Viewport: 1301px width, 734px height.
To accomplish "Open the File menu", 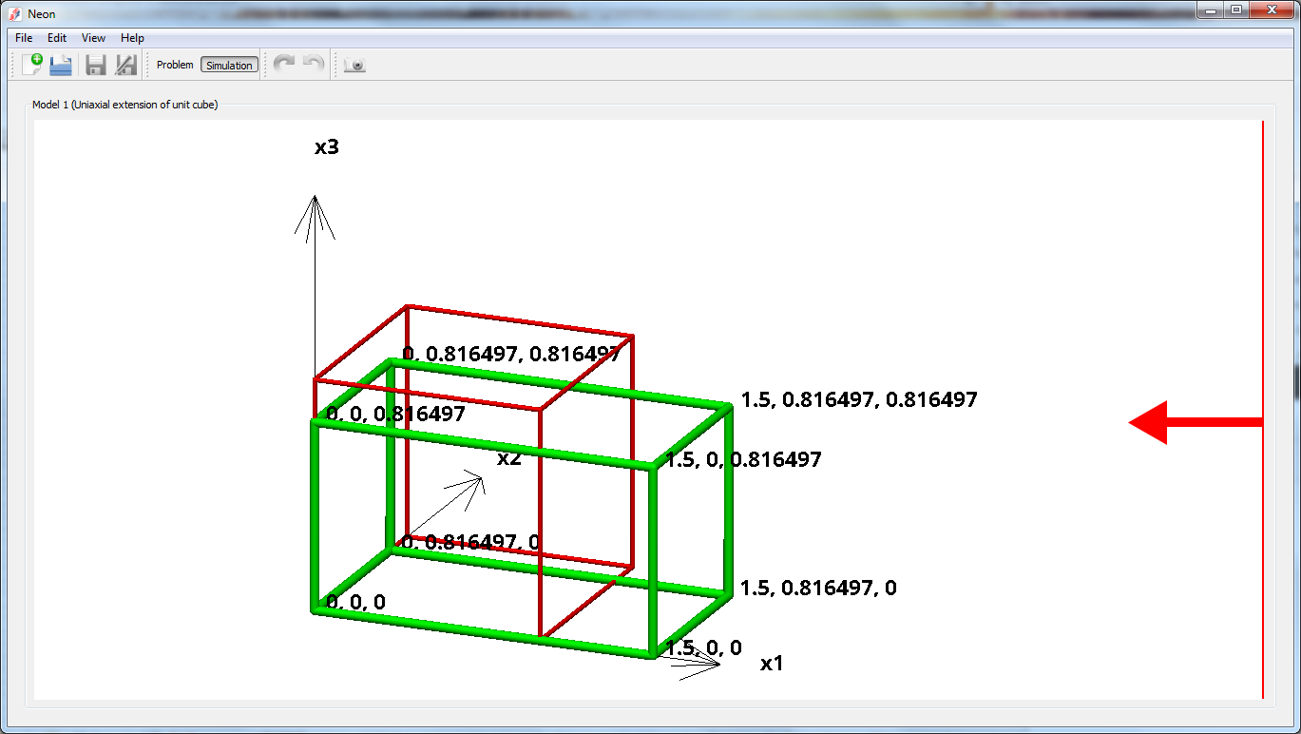I will tap(24, 38).
